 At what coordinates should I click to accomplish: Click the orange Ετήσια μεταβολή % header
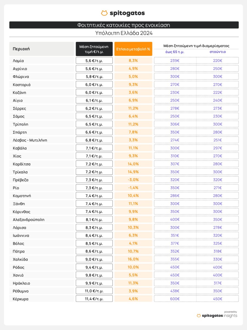pos(133,49)
